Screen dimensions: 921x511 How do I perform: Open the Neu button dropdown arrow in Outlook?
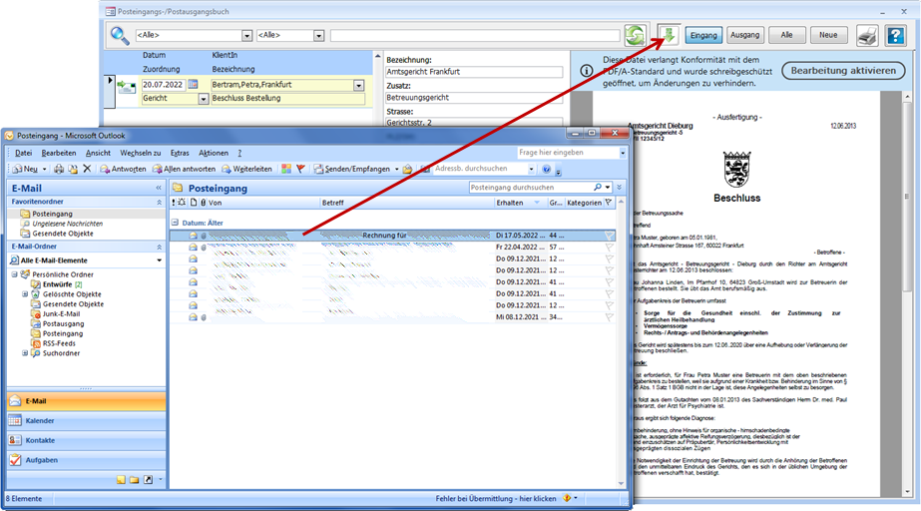[x=44, y=169]
